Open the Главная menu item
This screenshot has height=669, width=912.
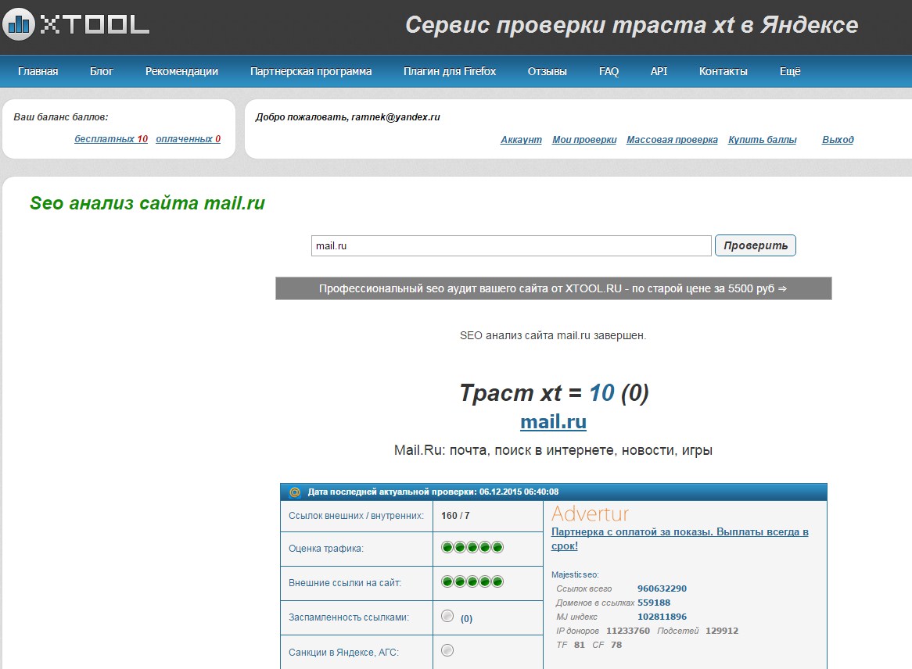[x=38, y=71]
